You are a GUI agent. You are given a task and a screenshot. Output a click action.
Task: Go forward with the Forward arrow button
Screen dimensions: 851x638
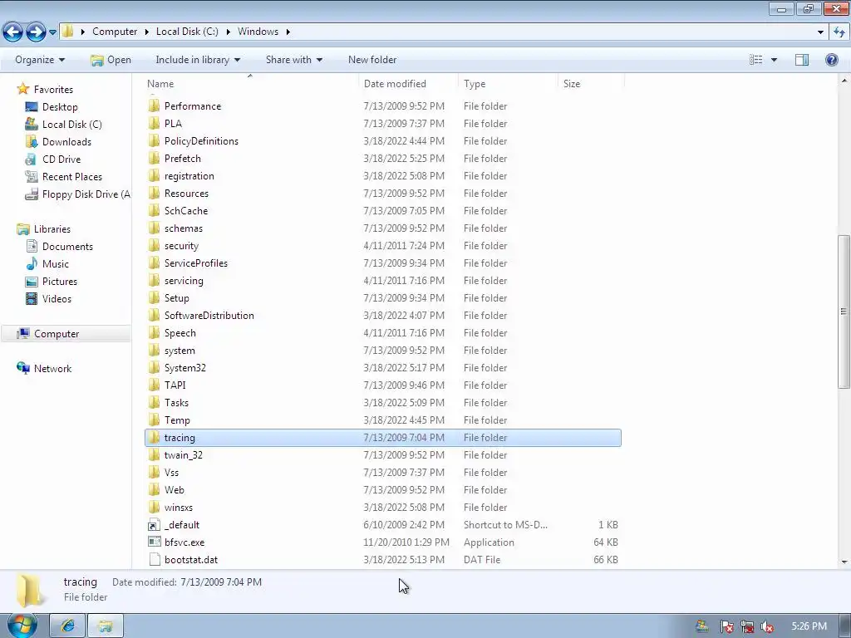point(36,32)
